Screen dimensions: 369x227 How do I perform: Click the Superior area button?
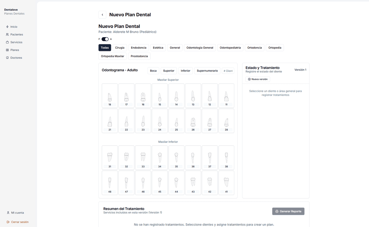pyautogui.click(x=169, y=71)
